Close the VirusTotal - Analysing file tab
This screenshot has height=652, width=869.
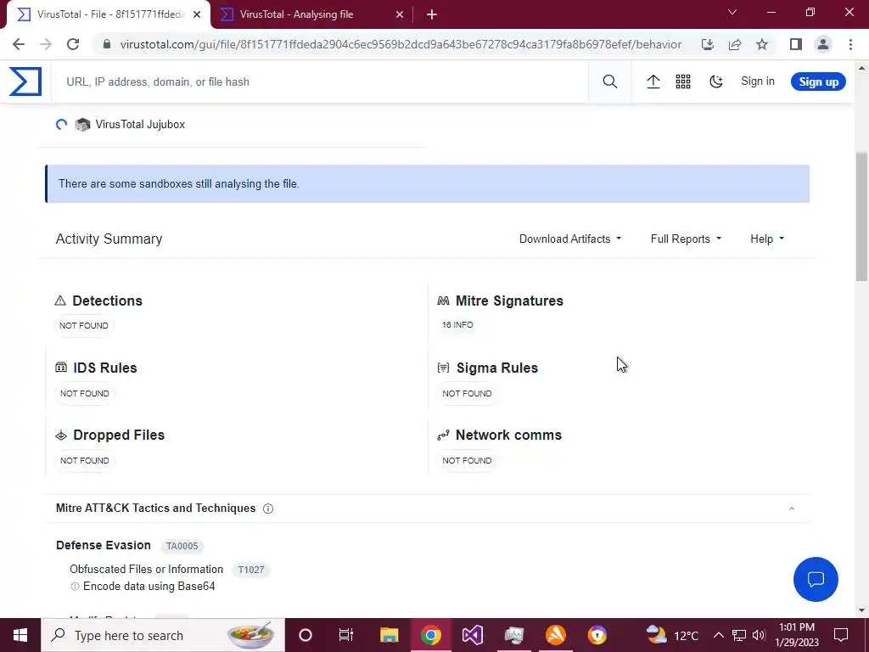coord(400,15)
